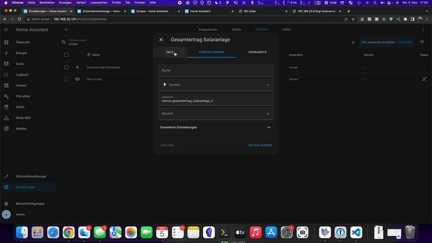Click the Aktualisieren button
Screen dimensions: 432x243
[x=260, y=145]
